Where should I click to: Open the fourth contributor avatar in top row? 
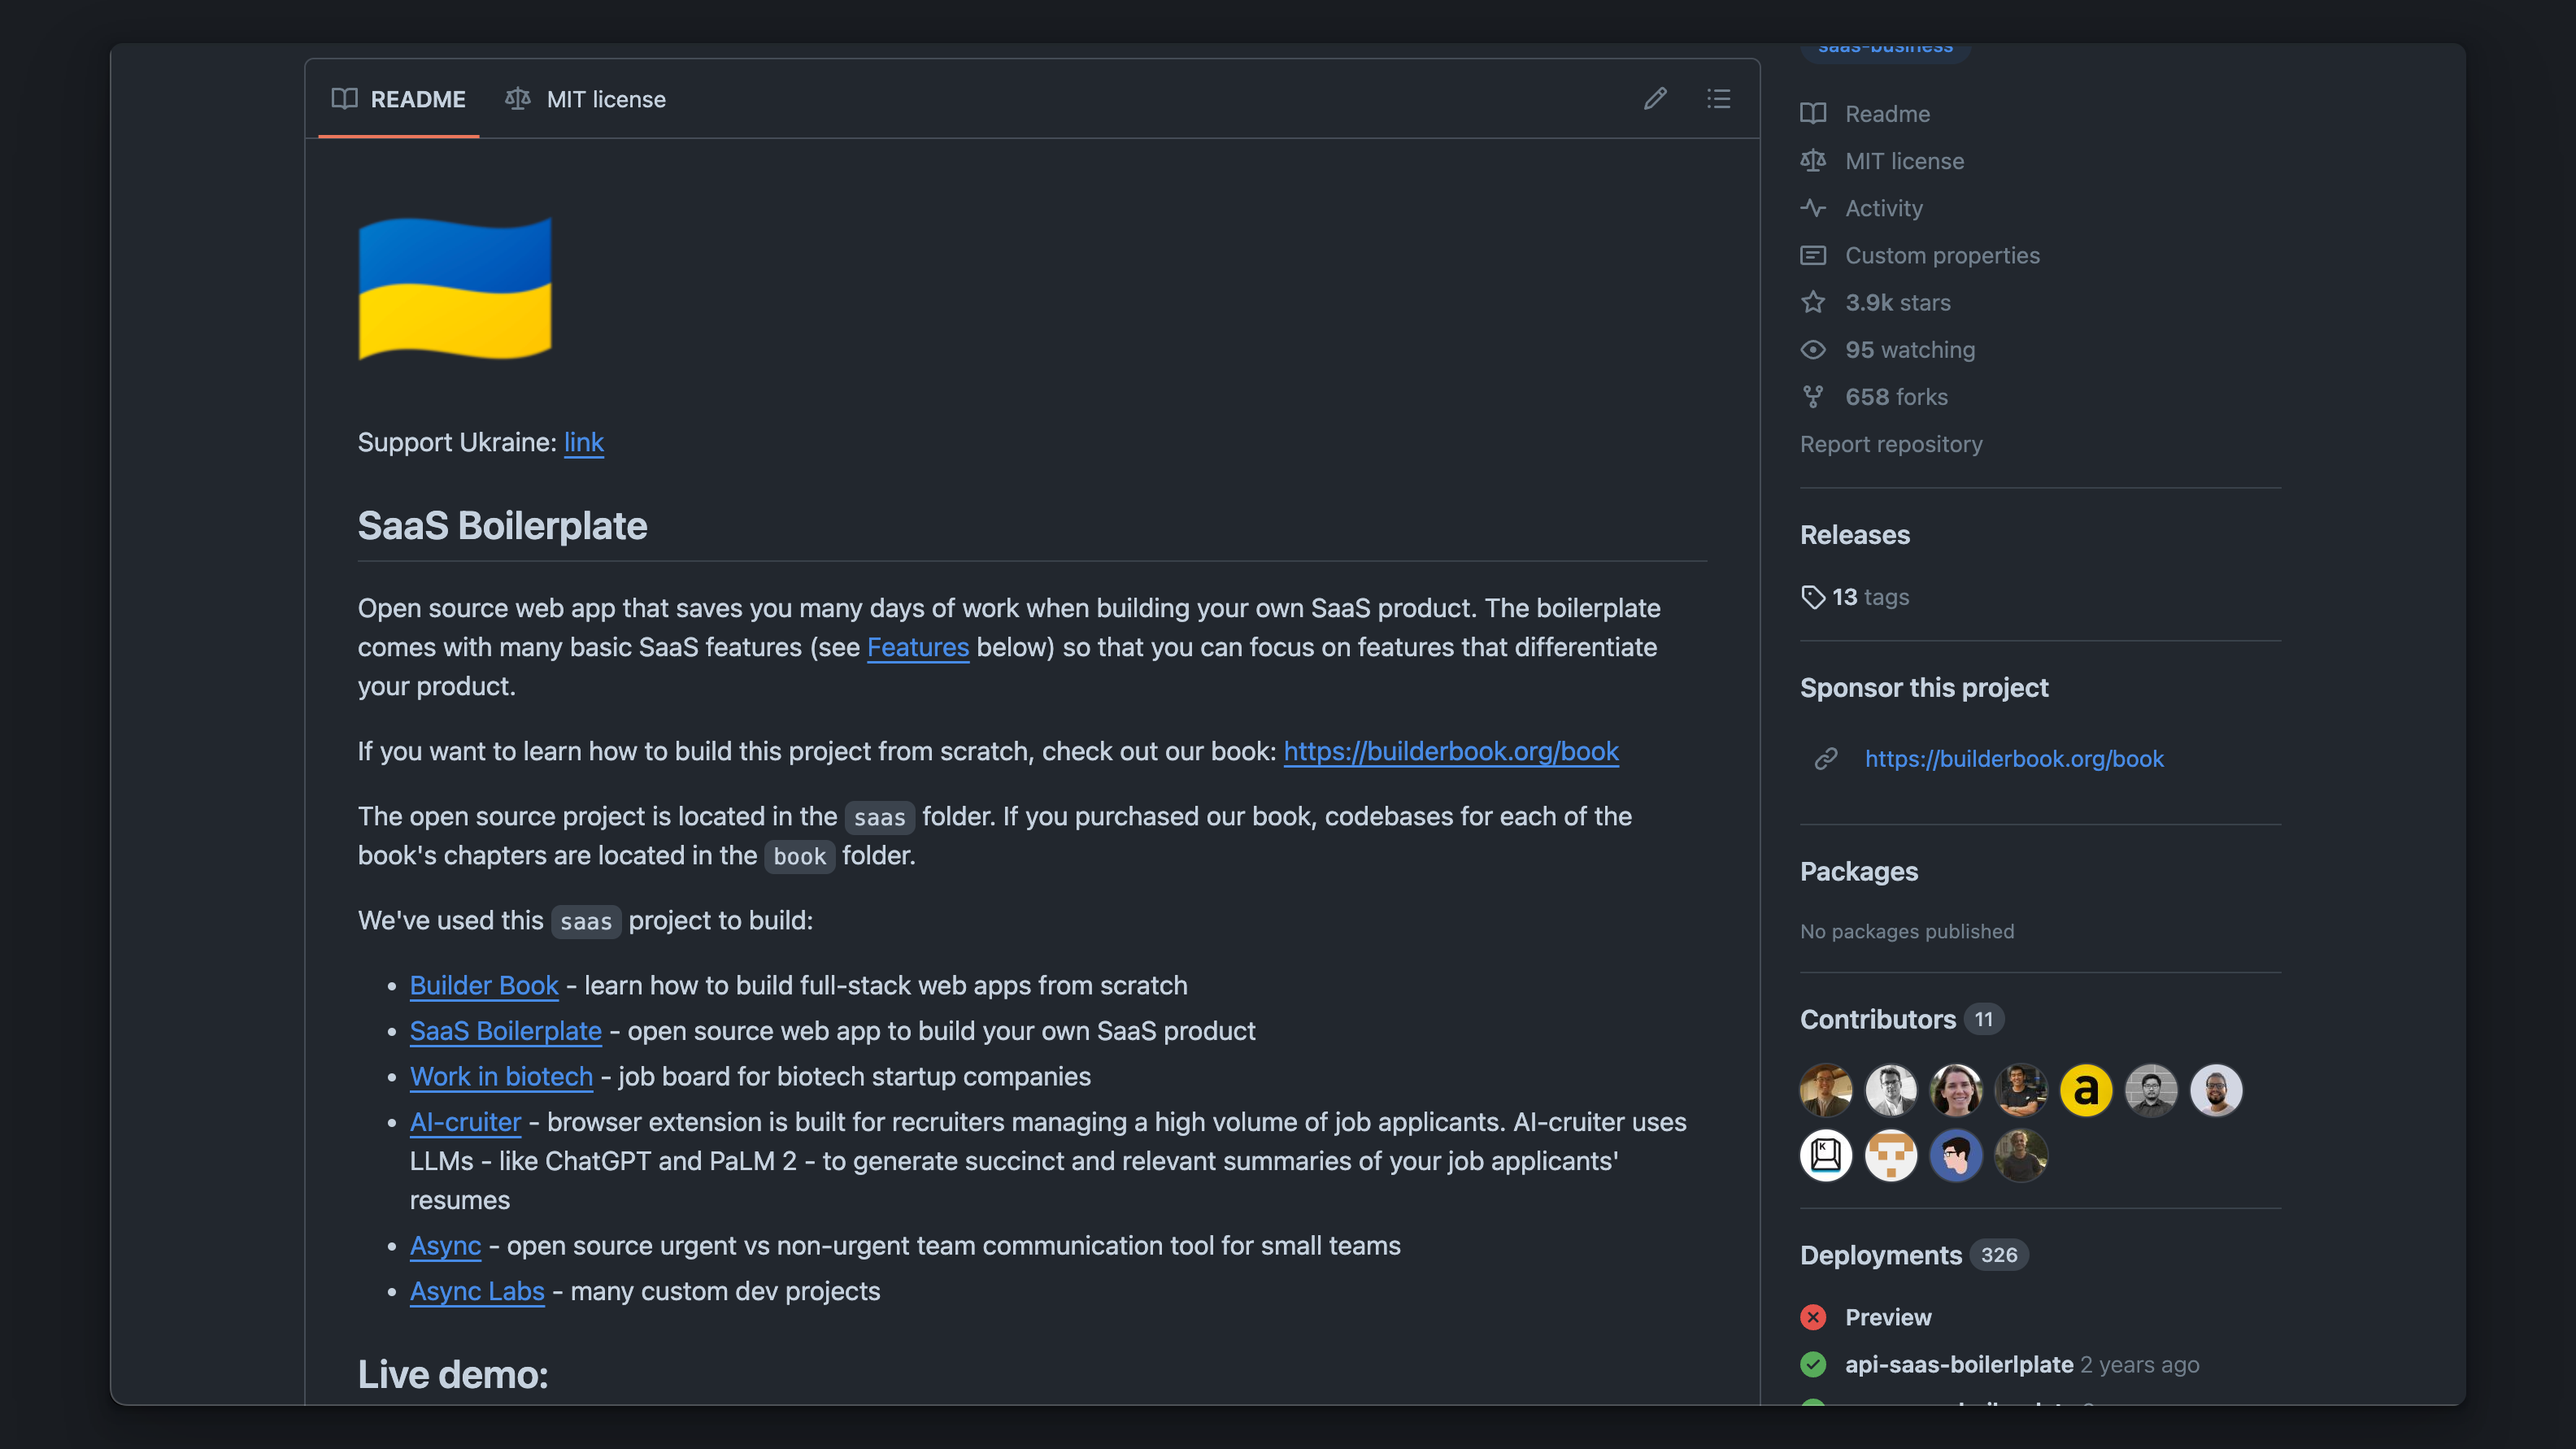tap(2021, 1090)
